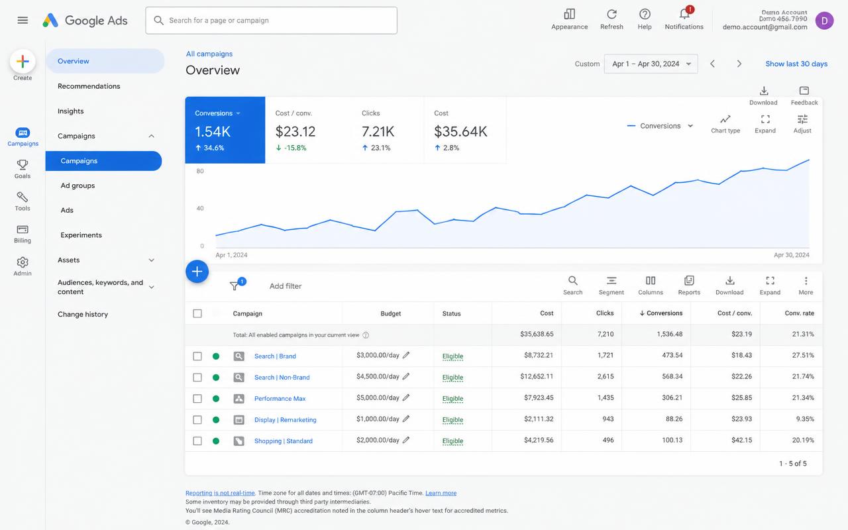This screenshot has width=848, height=530.
Task: Collapse the Campaigns nav section
Action: [x=151, y=136]
